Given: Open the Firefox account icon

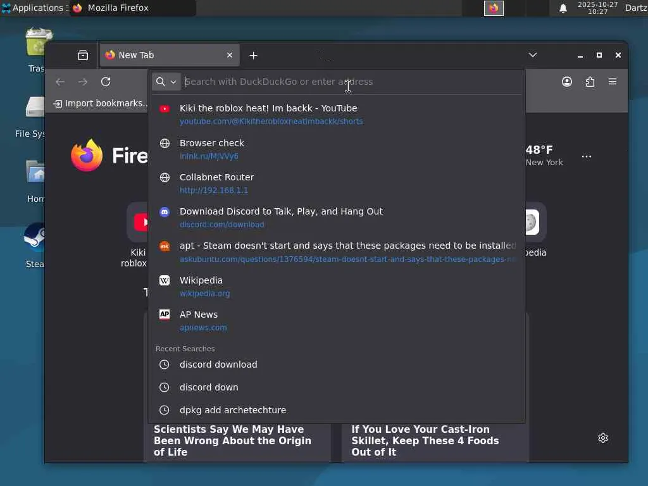Looking at the screenshot, I should (567, 82).
